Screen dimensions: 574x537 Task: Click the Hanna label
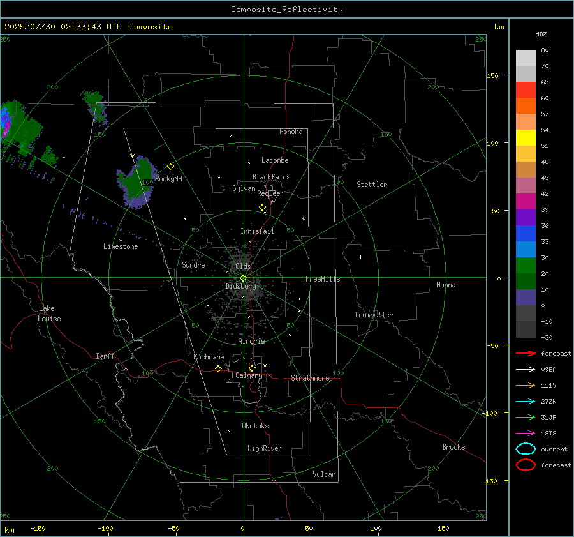point(446,285)
